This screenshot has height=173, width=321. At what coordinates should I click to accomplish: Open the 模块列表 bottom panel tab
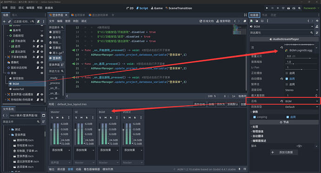(x=108, y=169)
